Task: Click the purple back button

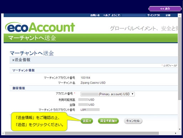Action: 165,9
